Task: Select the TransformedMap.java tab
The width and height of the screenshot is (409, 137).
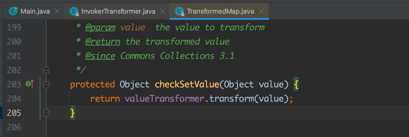Action: (x=220, y=11)
